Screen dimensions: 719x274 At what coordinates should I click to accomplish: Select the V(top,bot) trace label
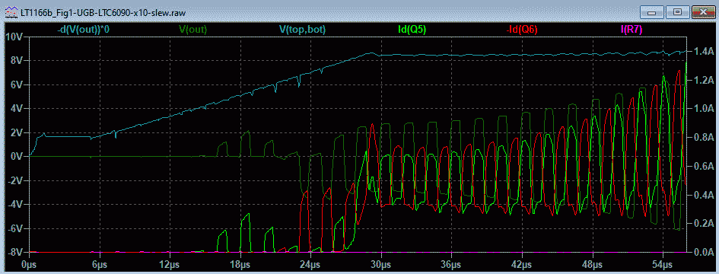tap(303, 30)
